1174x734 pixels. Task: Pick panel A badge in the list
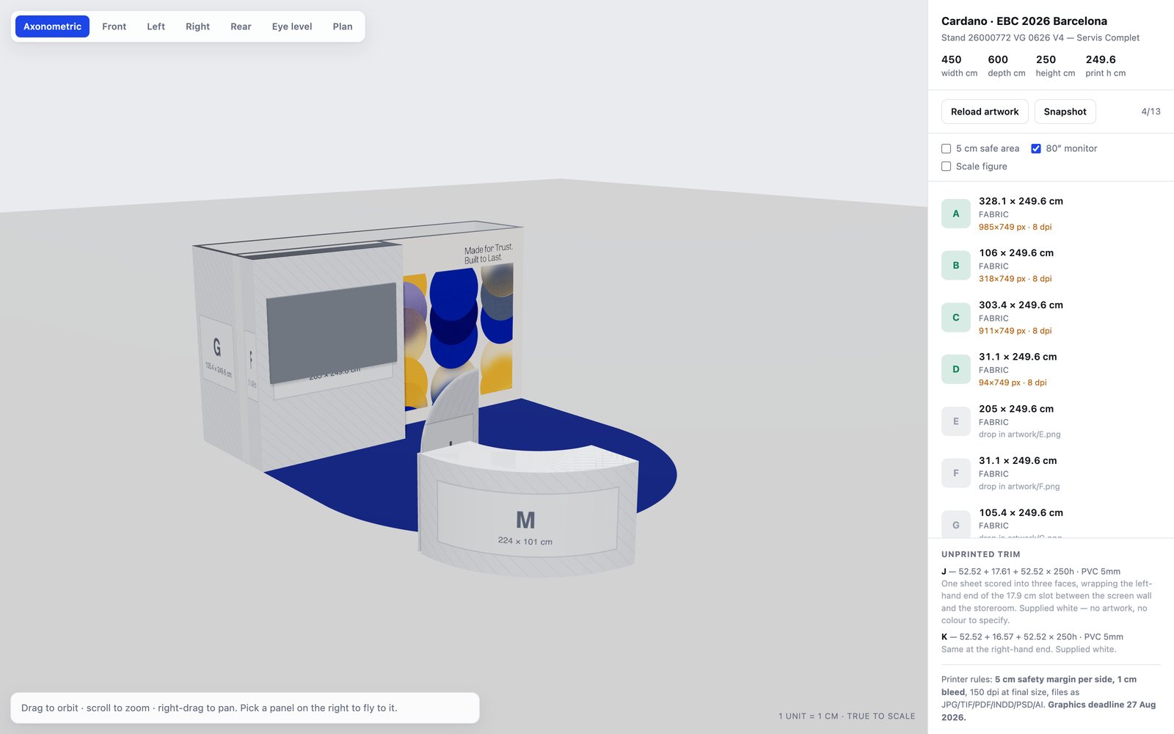(956, 214)
